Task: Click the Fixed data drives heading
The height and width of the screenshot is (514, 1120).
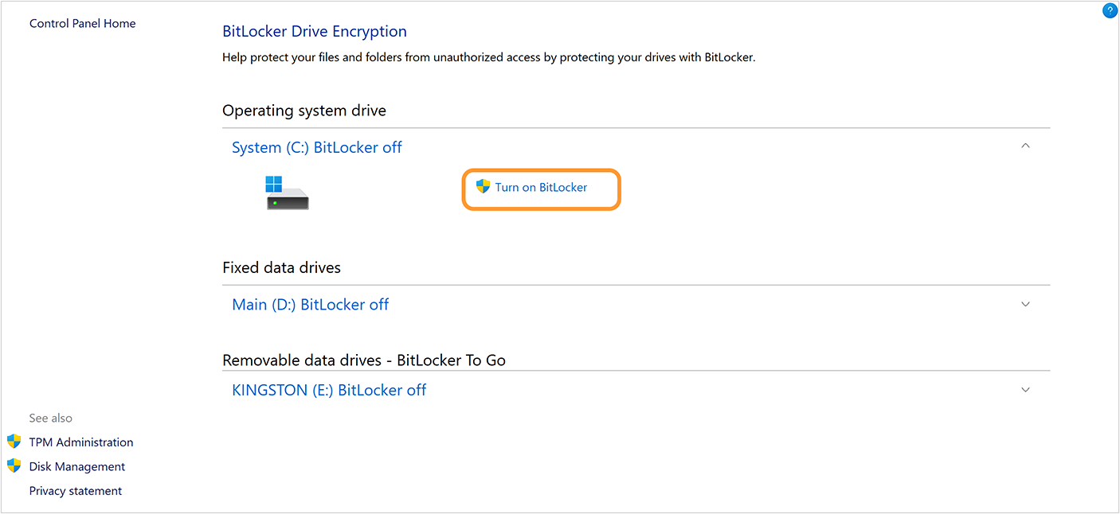Action: [281, 267]
